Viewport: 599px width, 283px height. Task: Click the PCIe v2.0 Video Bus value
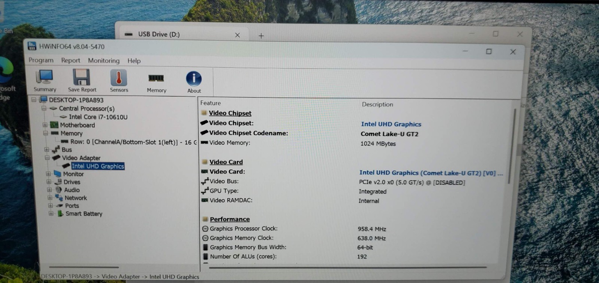tap(412, 182)
